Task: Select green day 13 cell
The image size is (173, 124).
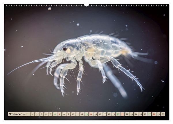Action: [x=86, y=114]
